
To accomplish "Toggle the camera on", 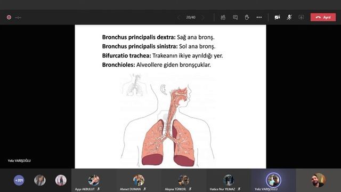I will click(x=277, y=17).
